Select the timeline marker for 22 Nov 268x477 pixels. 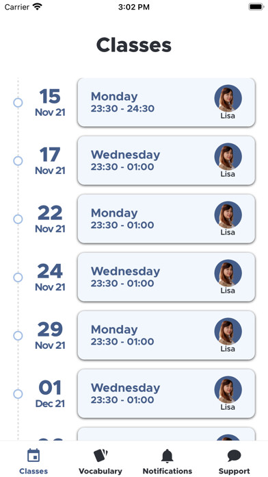pos(18,219)
